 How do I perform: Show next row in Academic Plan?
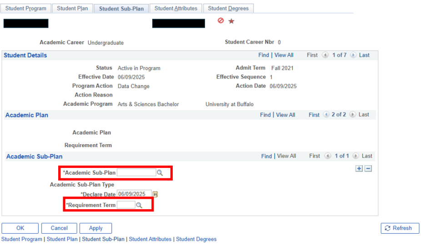[352, 115]
